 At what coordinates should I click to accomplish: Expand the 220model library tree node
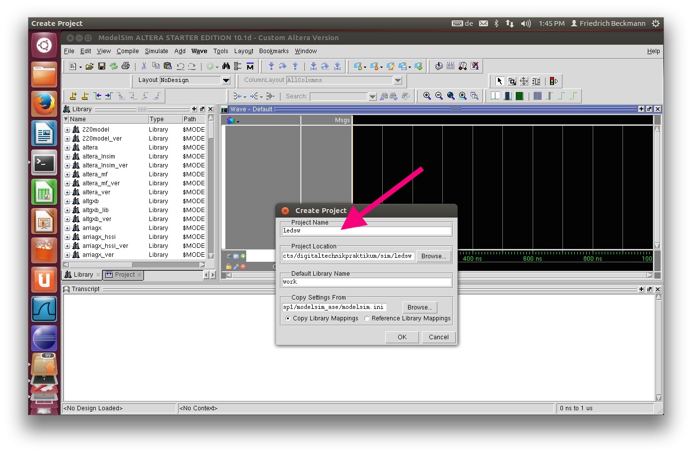(x=68, y=130)
